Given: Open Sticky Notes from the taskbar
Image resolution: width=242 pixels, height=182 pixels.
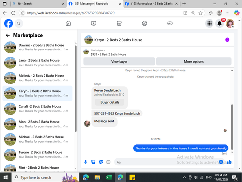Looking at the screenshot, I should coord(132,177).
